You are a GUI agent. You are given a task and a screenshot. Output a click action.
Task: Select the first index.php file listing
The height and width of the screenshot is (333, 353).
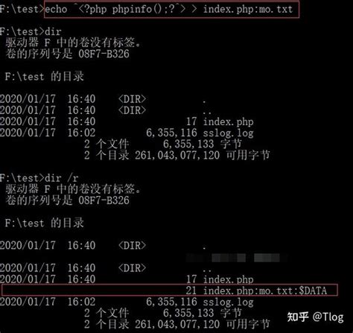pyautogui.click(x=228, y=121)
